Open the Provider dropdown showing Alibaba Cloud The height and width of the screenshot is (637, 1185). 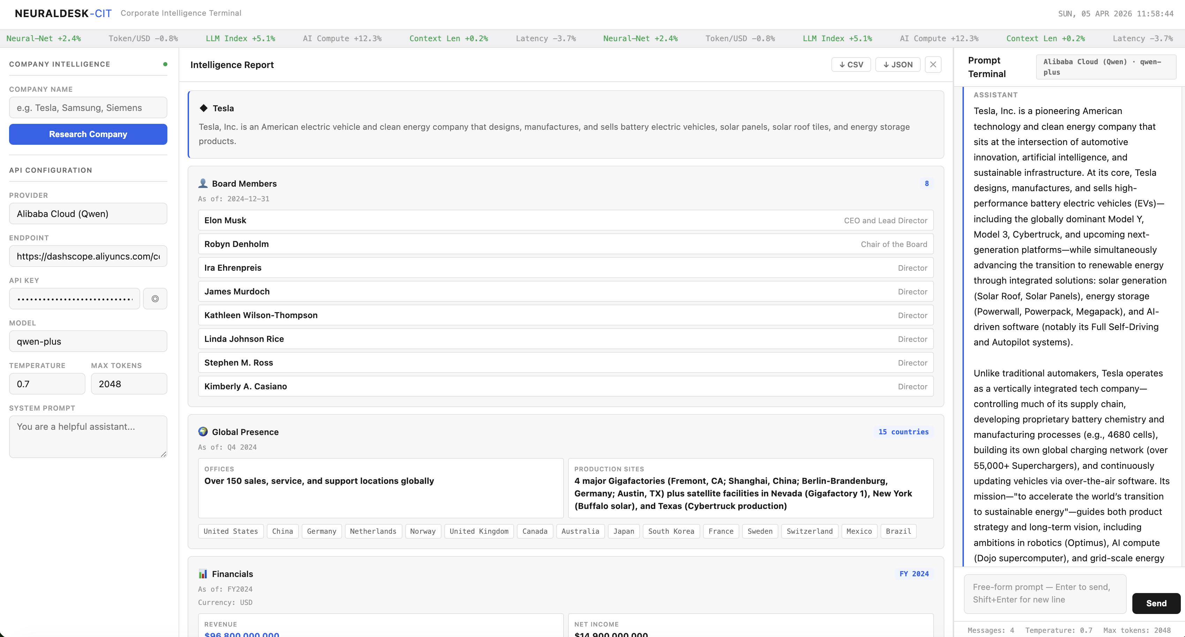pos(88,213)
